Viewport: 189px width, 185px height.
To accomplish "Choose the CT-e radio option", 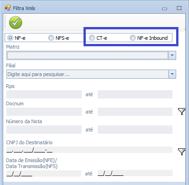I will [x=92, y=38].
